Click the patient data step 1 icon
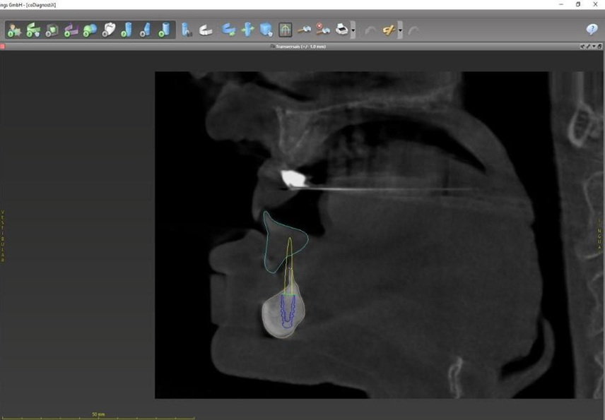Viewport: 605px width, 420px height. pos(14,30)
